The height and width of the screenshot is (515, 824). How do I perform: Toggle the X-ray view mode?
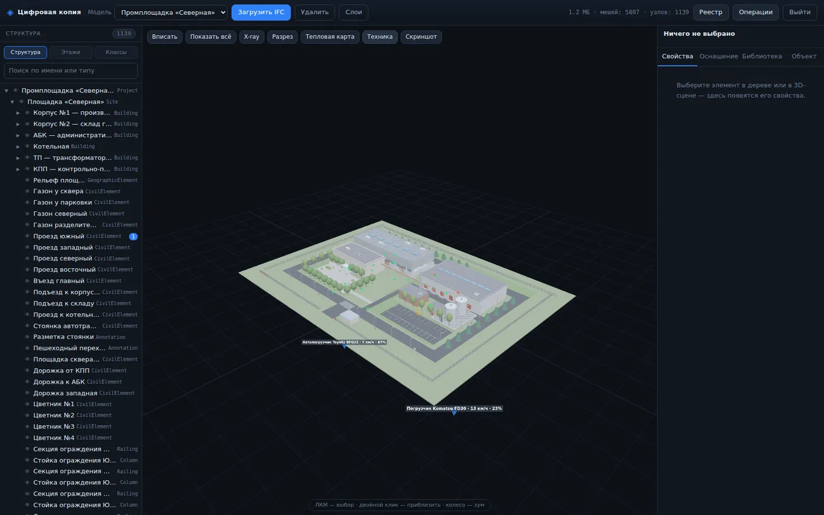coord(251,36)
